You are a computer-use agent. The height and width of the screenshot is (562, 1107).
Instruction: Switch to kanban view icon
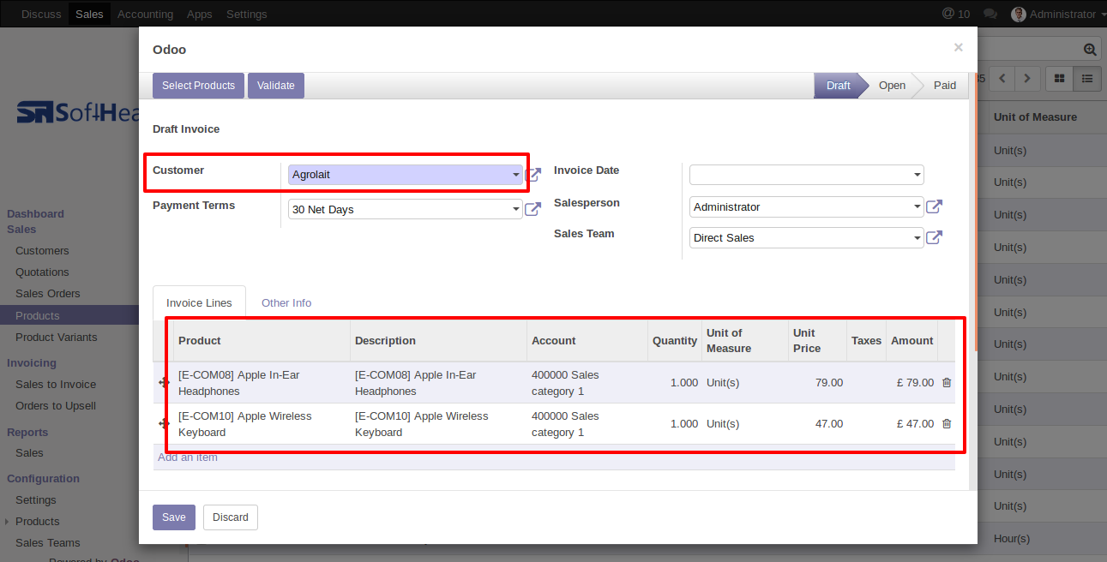[x=1060, y=79]
